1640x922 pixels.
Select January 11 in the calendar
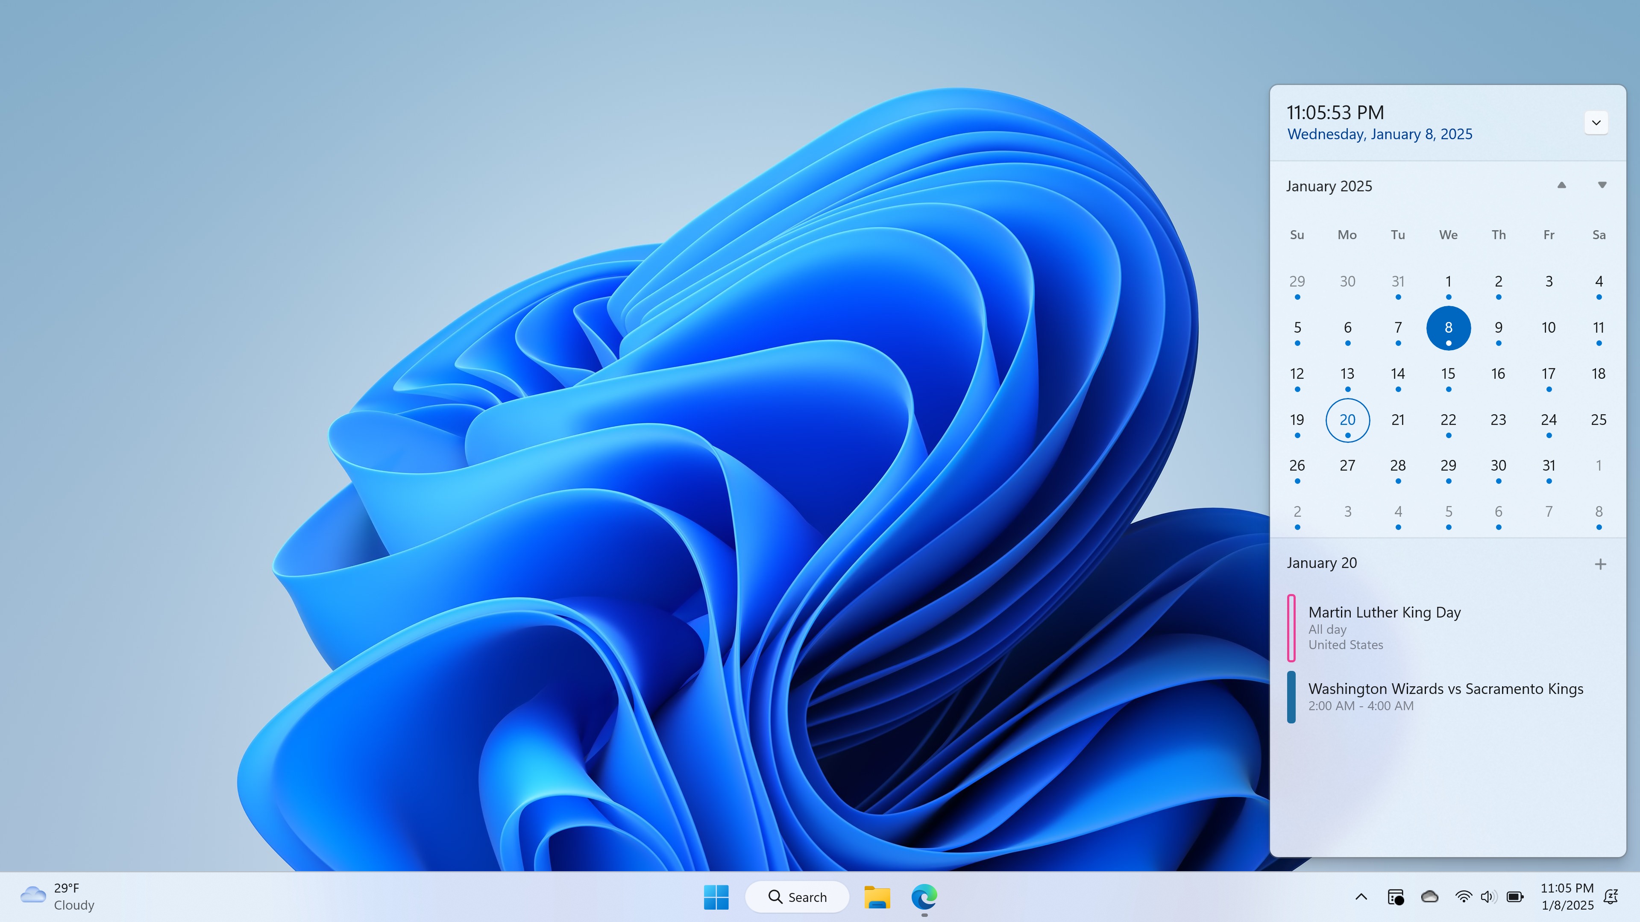[1599, 328]
